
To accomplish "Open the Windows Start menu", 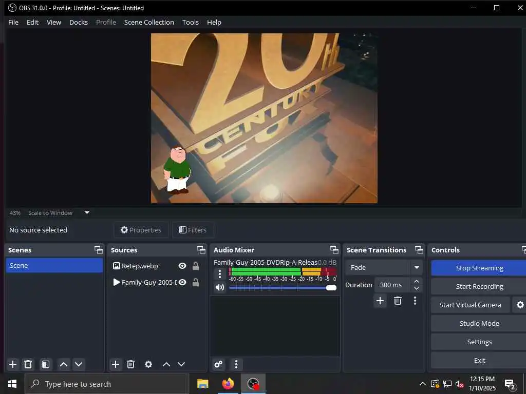I will pyautogui.click(x=12, y=384).
